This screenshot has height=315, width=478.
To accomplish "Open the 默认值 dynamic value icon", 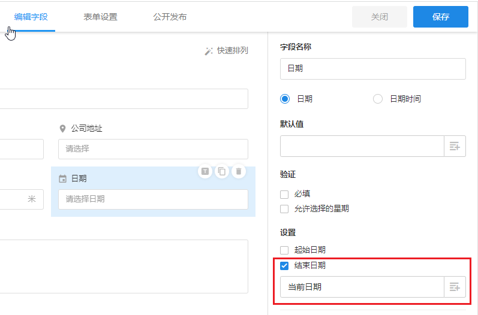I will 455,146.
